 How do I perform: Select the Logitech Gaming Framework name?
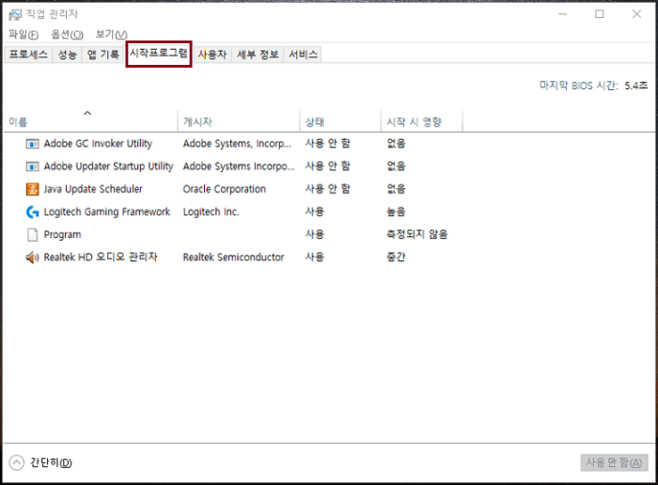(x=107, y=211)
